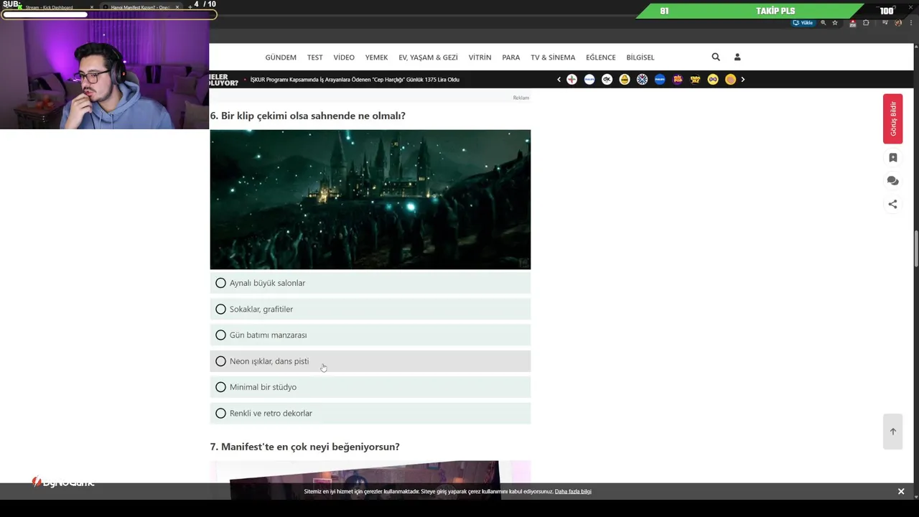This screenshot has width=919, height=517.
Task: Open the TV & SİNEMA menu item
Action: [553, 57]
